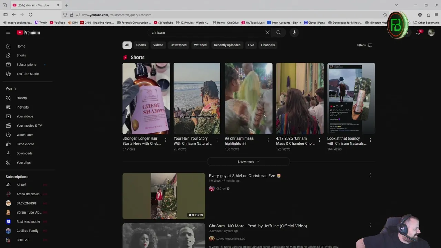The height and width of the screenshot is (248, 441).
Task: Click the magnifying glass search button
Action: coord(278,32)
